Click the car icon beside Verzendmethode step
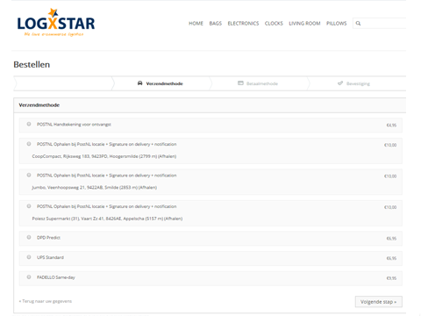This screenshot has width=421, height=316. [140, 83]
